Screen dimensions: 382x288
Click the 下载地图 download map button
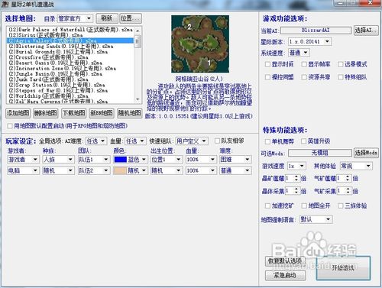click(x=73, y=113)
